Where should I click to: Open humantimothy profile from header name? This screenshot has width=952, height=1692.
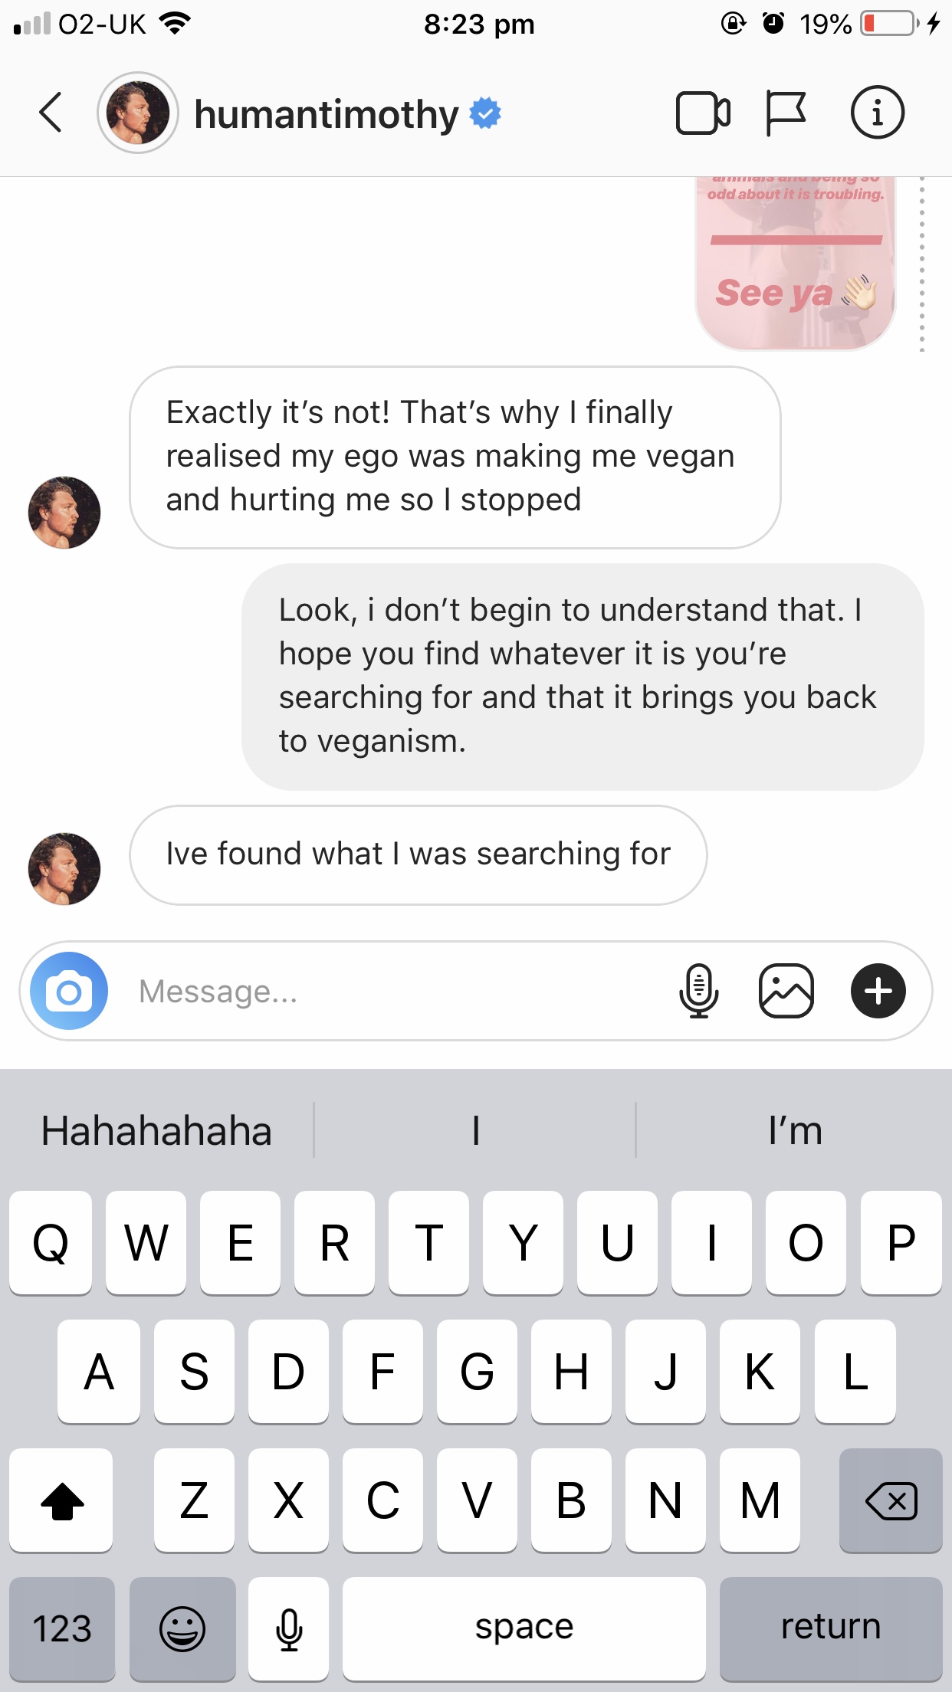[327, 114]
